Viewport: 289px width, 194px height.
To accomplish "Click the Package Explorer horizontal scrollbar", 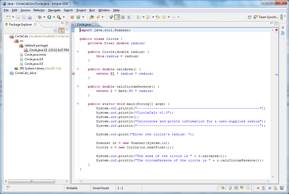I will pyautogui.click(x=32, y=181).
